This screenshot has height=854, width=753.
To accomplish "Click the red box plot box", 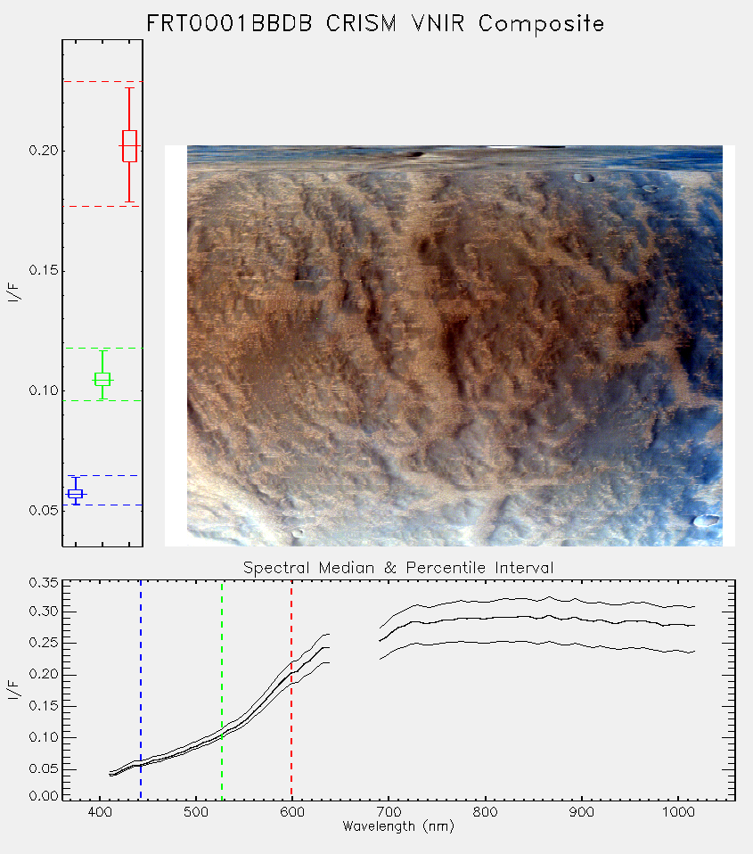I will (129, 146).
